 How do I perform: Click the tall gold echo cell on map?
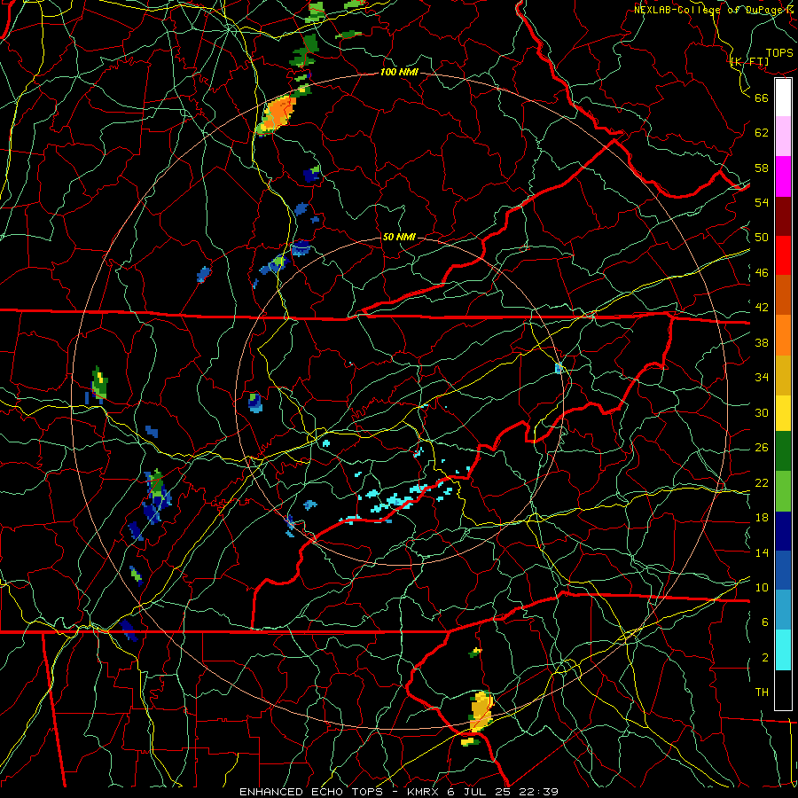tap(481, 711)
